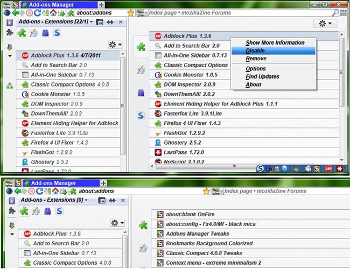Viewport: 350px width, 269px height.
Task: Open a new tab in bottom window
Action: coord(103,183)
